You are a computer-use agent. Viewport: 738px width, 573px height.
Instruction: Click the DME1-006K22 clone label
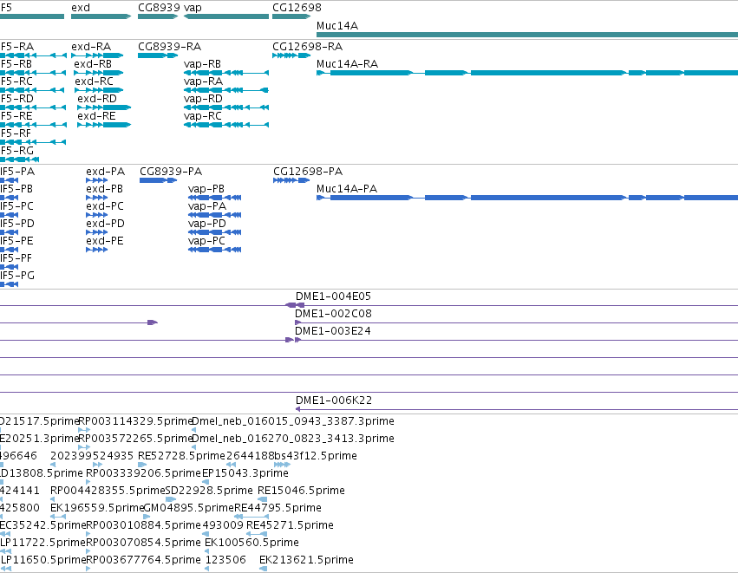click(x=334, y=400)
